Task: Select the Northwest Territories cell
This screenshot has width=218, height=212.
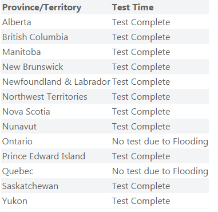Action: point(45,97)
